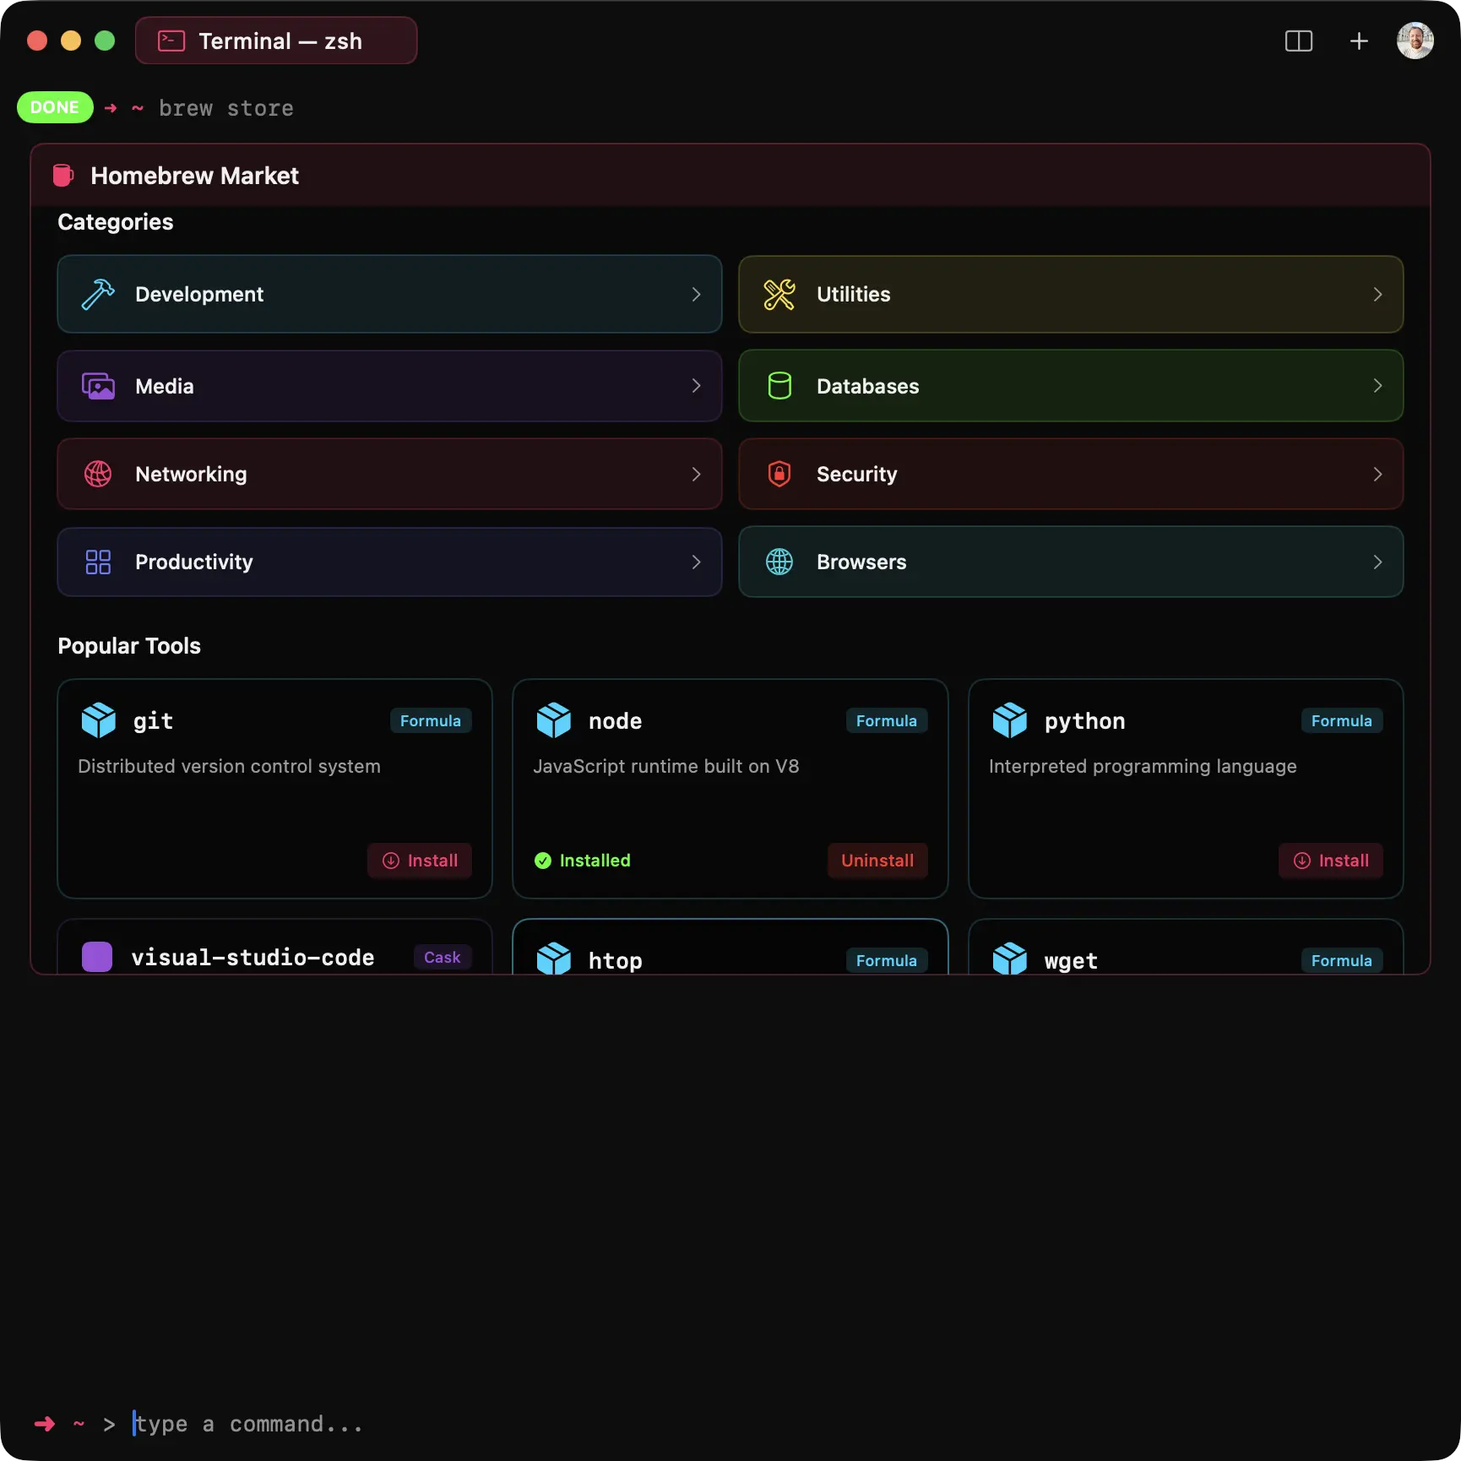Click the user profile avatar
This screenshot has height=1461, width=1461.
point(1415,41)
